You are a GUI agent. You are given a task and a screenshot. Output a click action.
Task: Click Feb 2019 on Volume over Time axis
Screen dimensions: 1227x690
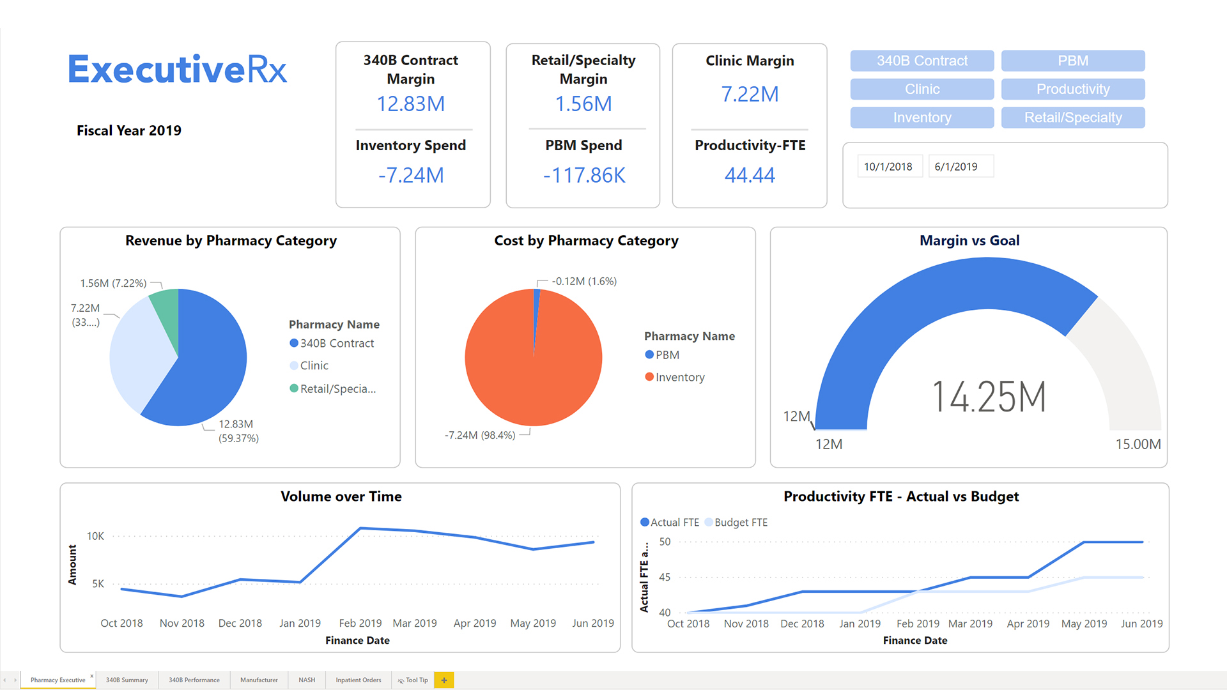(x=360, y=623)
